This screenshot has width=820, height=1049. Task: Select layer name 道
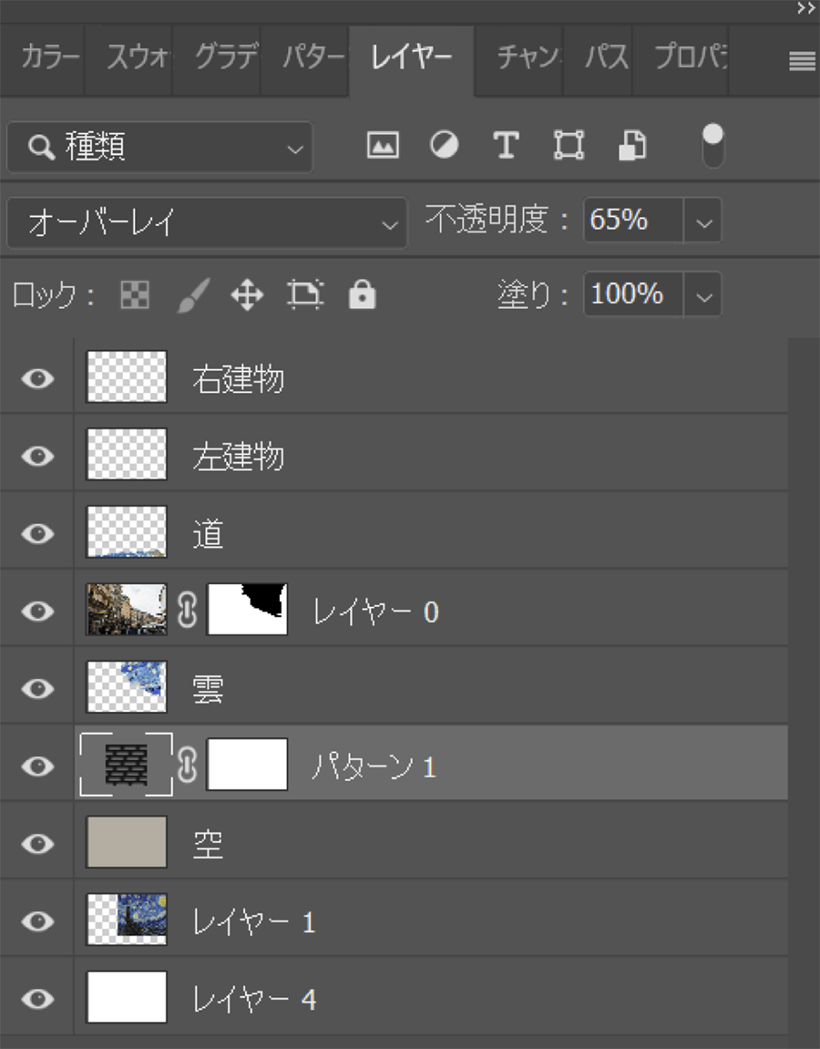tap(208, 534)
